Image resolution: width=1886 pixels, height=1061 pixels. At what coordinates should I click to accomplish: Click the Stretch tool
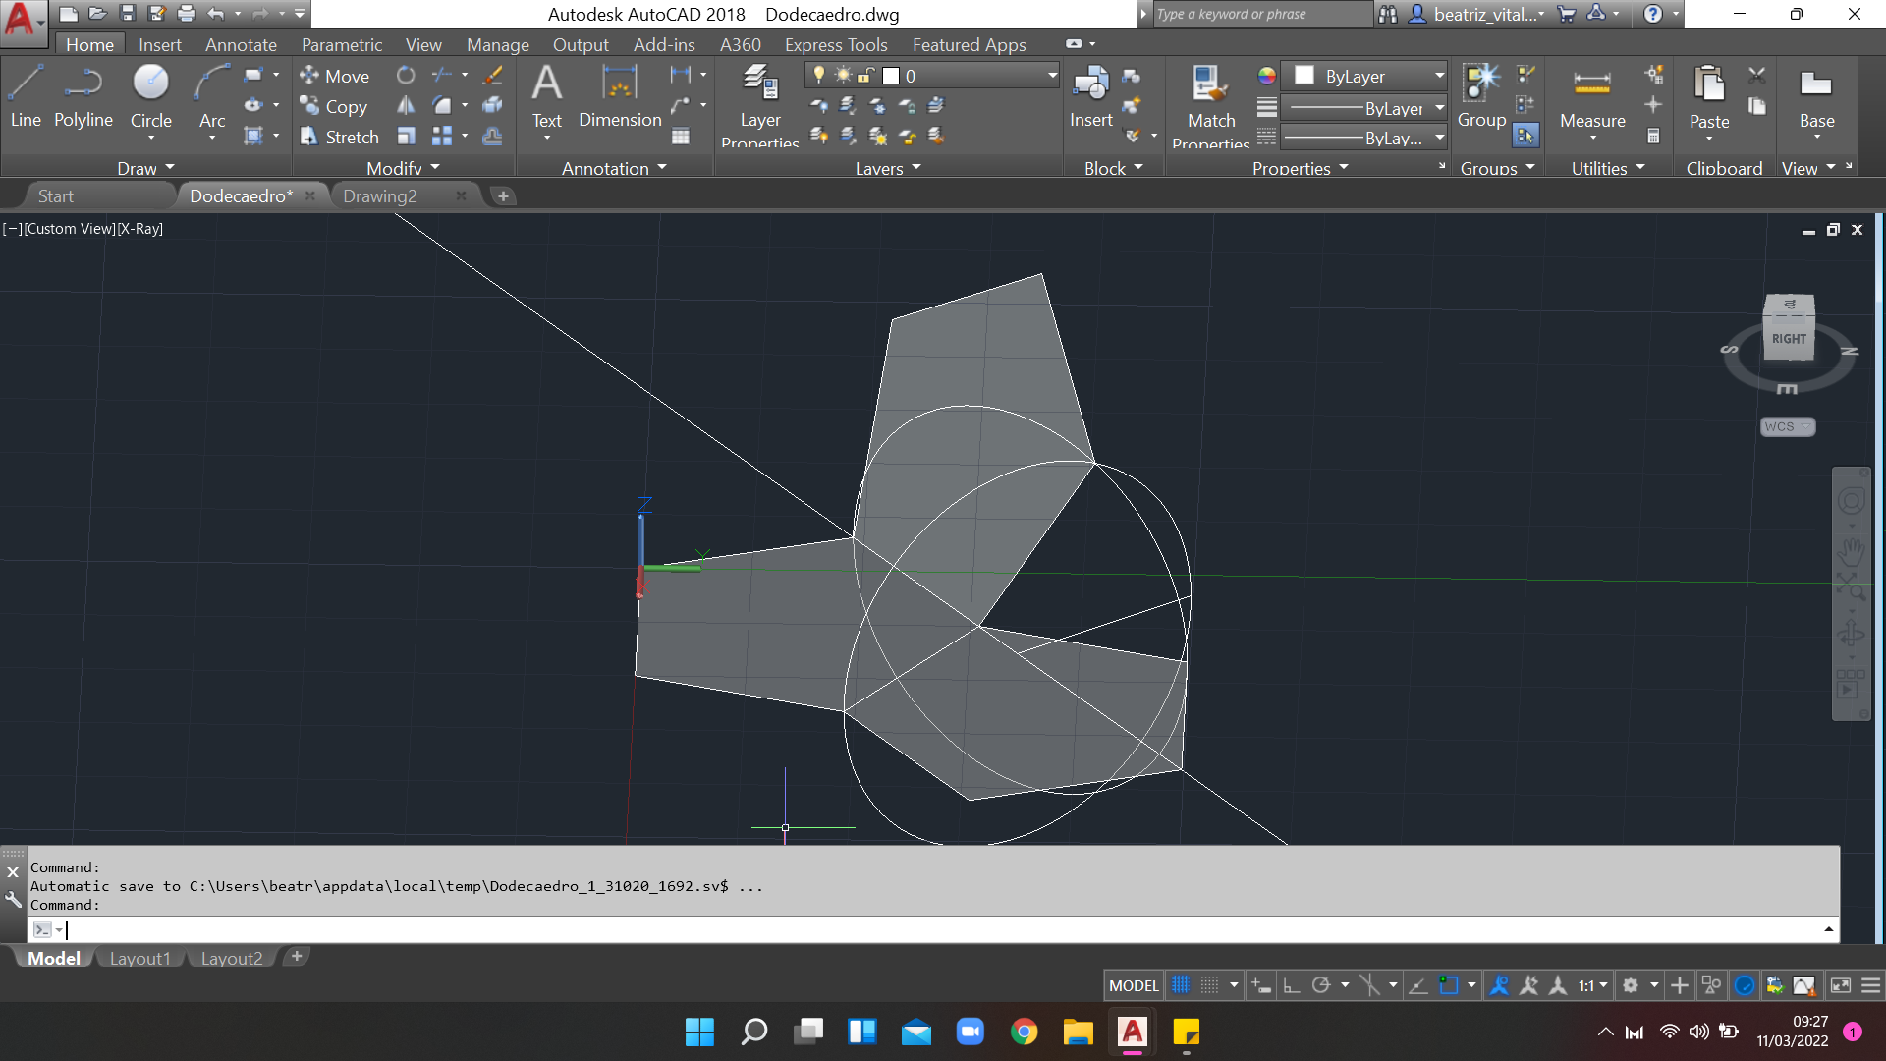(340, 137)
